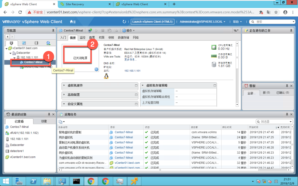Screen dimensions: 298x186
Task: Click the translate page icon
Action: pyautogui.click(x=269, y=12)
